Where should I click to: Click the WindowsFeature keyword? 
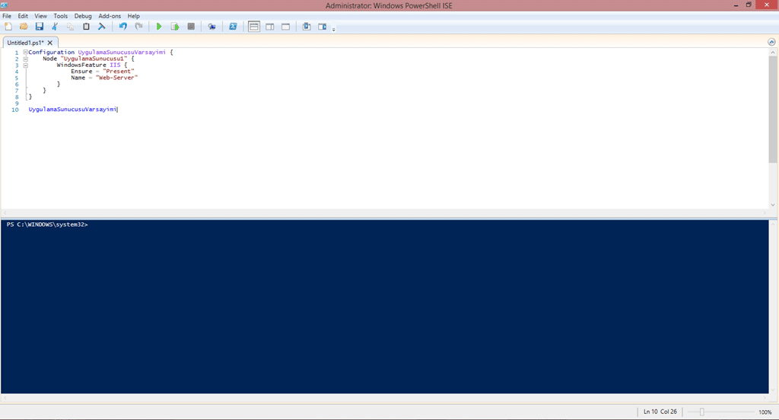click(81, 65)
